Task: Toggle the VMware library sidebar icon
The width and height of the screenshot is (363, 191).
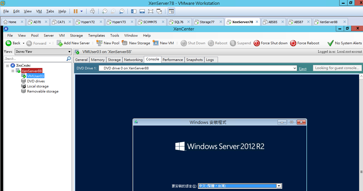Action: click(x=134, y=11)
